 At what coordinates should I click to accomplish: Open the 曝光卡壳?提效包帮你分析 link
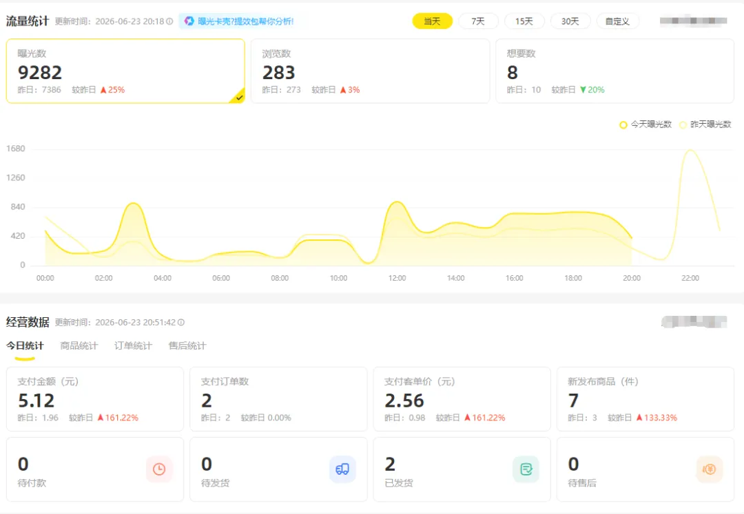(x=245, y=21)
